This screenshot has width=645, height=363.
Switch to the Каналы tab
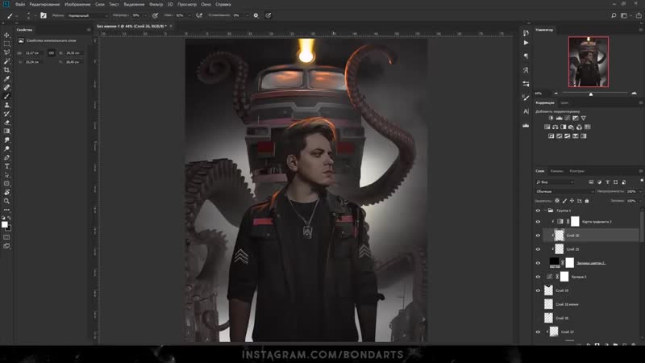pyautogui.click(x=557, y=171)
